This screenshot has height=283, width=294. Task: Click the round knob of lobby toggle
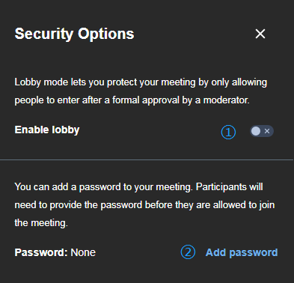pos(256,131)
